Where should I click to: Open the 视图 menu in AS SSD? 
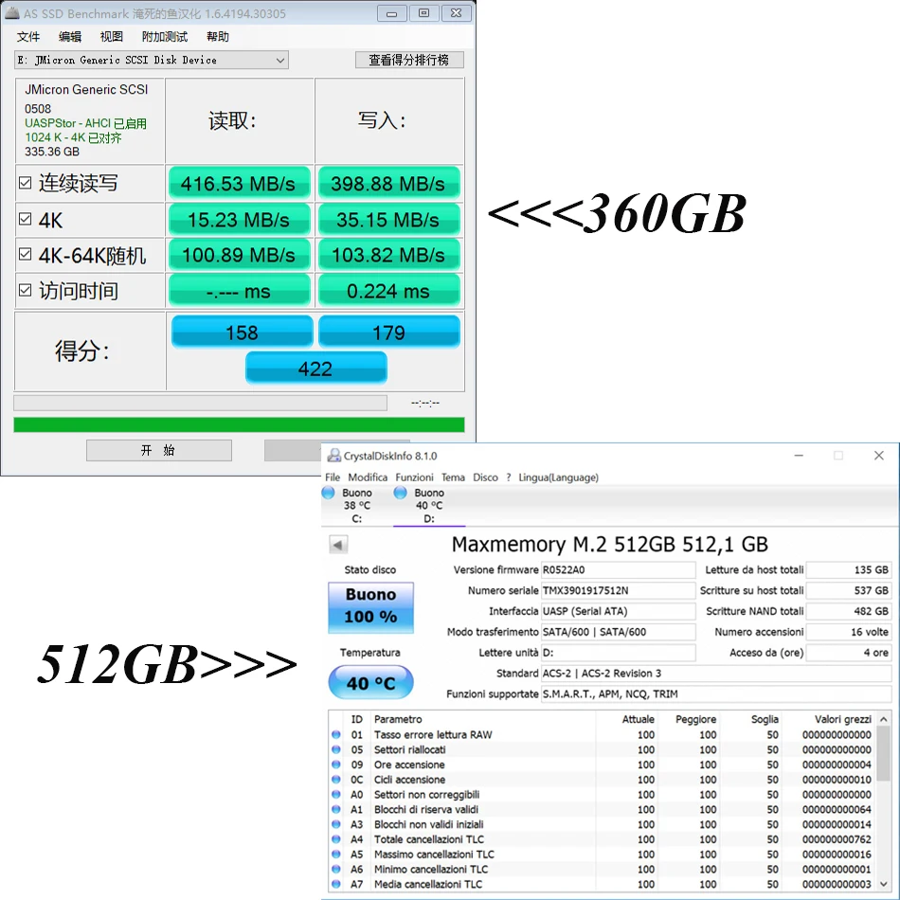[x=111, y=36]
